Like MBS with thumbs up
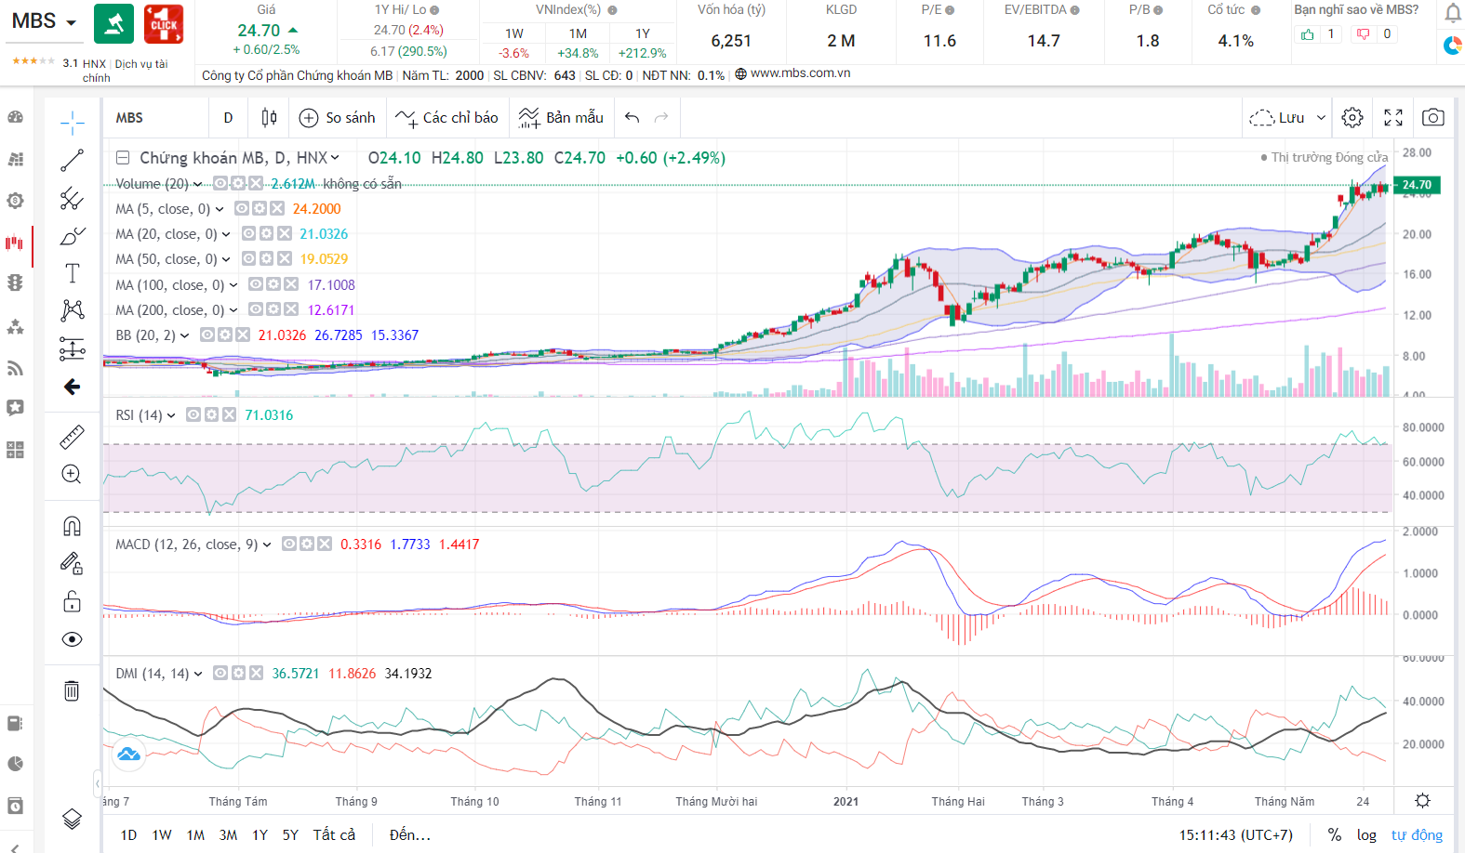 tap(1308, 34)
